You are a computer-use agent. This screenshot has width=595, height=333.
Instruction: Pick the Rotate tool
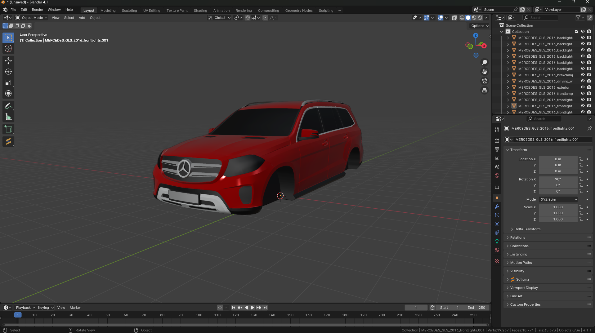(8, 72)
